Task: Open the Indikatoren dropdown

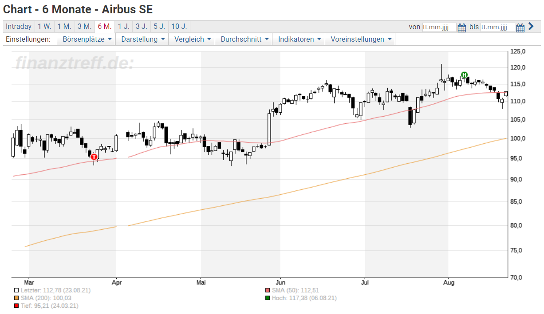Action: tap(299, 39)
